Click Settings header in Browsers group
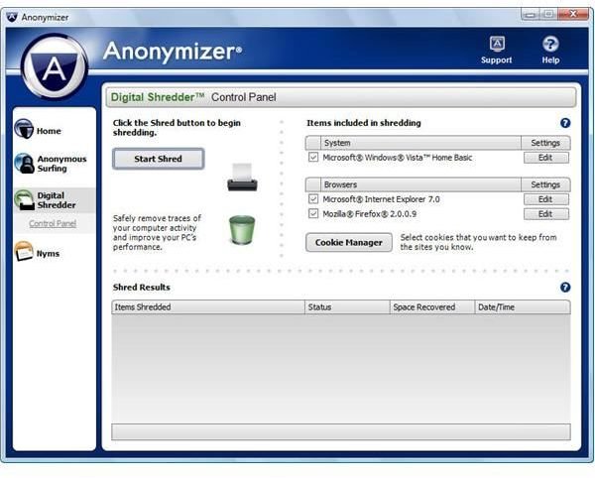Screen dimensions: 595x478 point(545,184)
